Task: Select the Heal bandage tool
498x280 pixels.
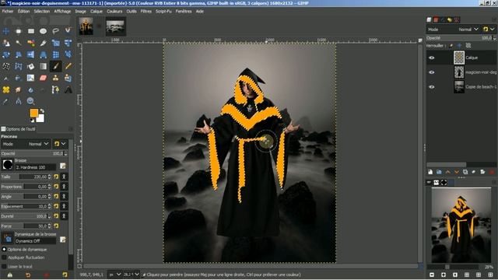Action: 6,90
